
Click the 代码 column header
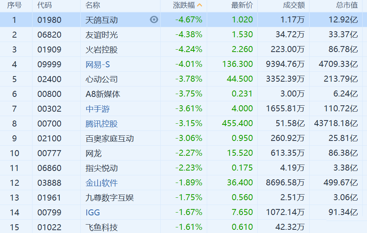[44, 5]
